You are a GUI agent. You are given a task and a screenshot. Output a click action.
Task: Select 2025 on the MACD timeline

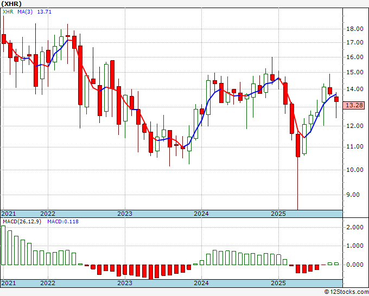tap(278, 283)
